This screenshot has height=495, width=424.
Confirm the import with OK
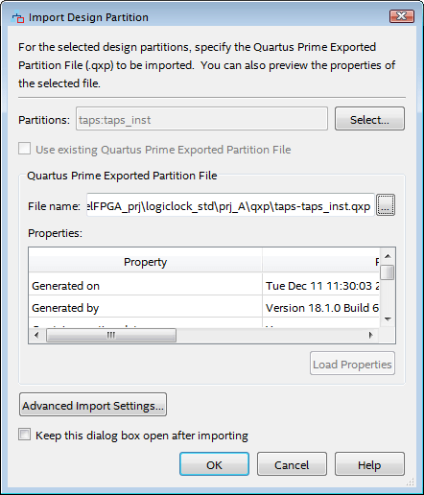[x=214, y=464]
